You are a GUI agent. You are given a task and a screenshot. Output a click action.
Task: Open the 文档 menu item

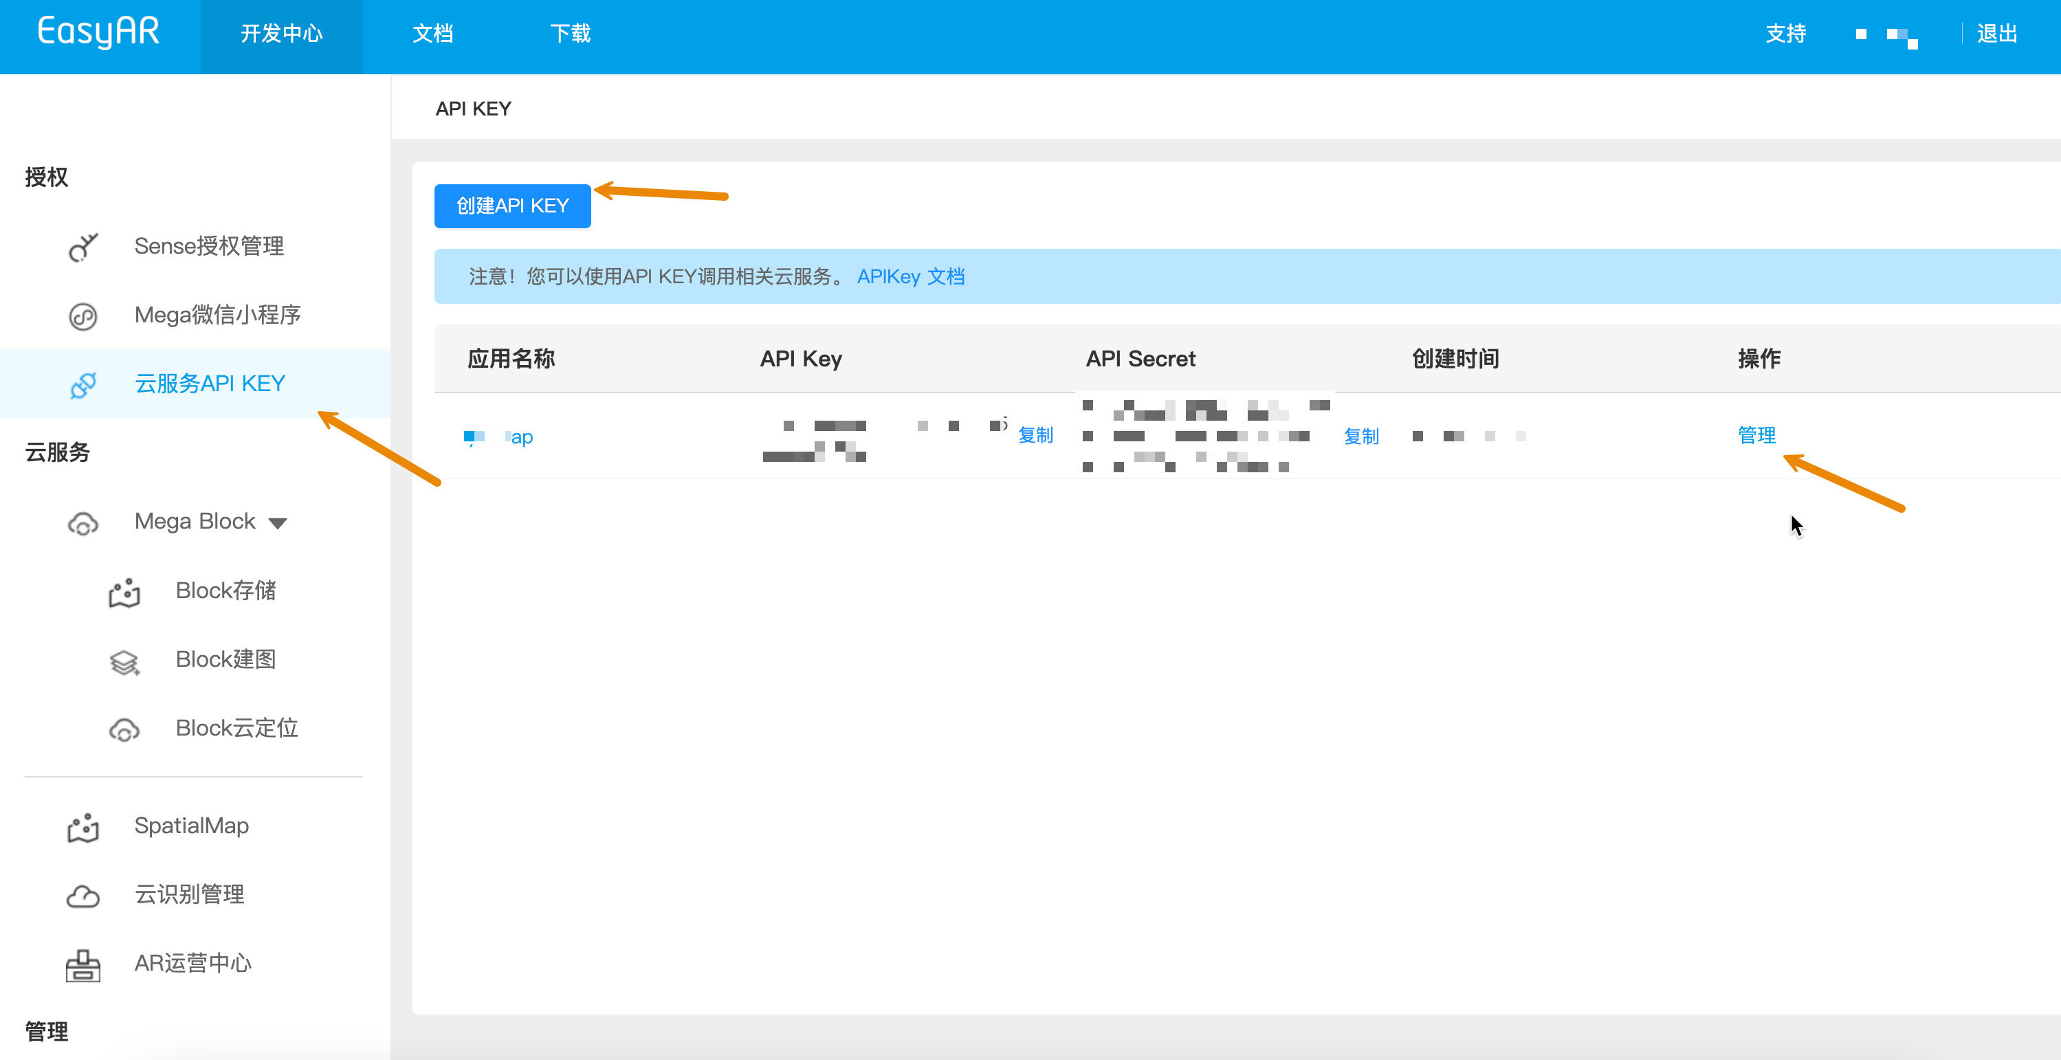[433, 34]
